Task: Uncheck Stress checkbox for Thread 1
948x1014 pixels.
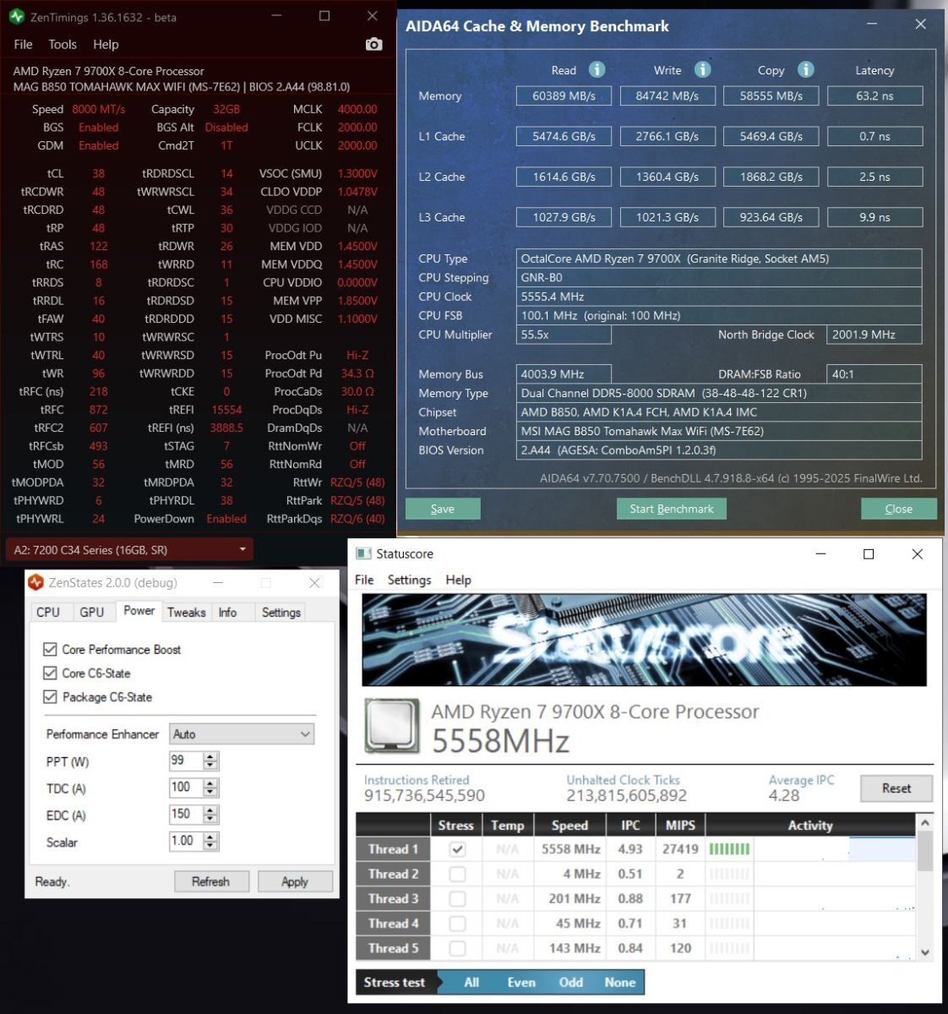Action: click(457, 849)
